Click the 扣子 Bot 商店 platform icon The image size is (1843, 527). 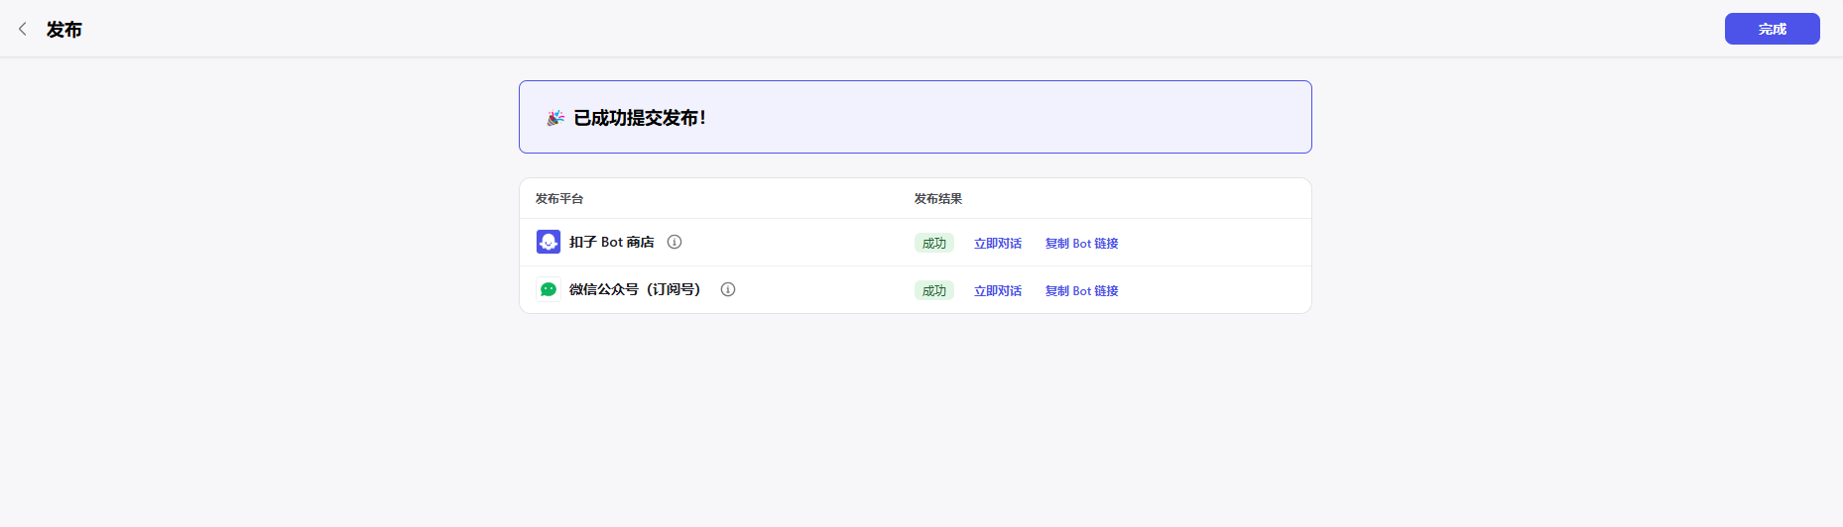point(549,242)
